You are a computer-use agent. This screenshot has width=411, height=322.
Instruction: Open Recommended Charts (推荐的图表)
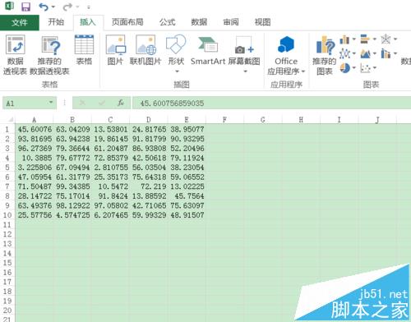pyautogui.click(x=325, y=55)
